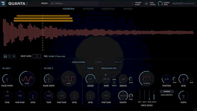Click the Width knob showing 50%
Viewport: 197px width, 111px height.
point(183,96)
